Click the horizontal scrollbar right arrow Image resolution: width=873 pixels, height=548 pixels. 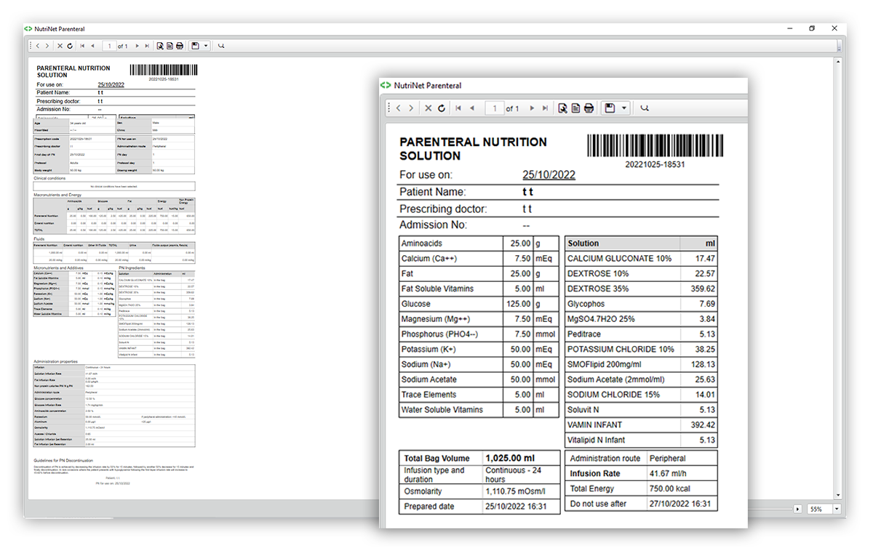(798, 509)
